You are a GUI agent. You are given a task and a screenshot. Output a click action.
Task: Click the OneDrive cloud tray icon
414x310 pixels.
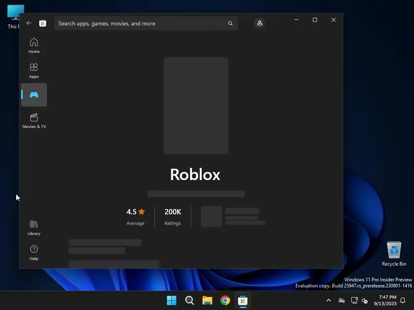pyautogui.click(x=342, y=300)
